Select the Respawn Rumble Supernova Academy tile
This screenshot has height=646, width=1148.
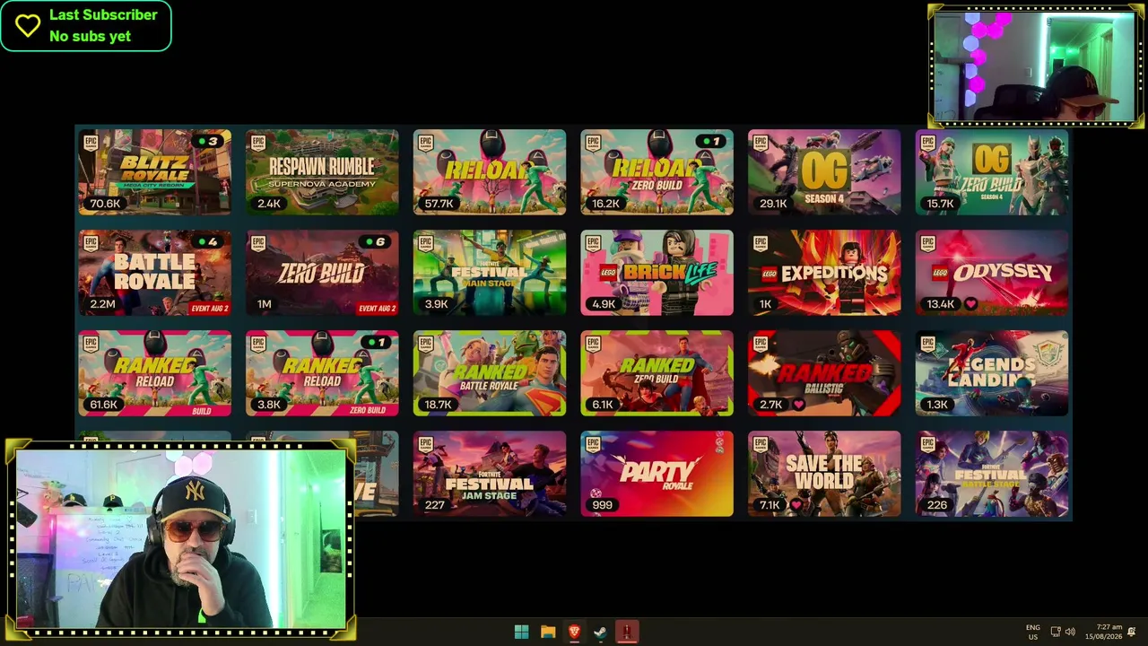(322, 172)
